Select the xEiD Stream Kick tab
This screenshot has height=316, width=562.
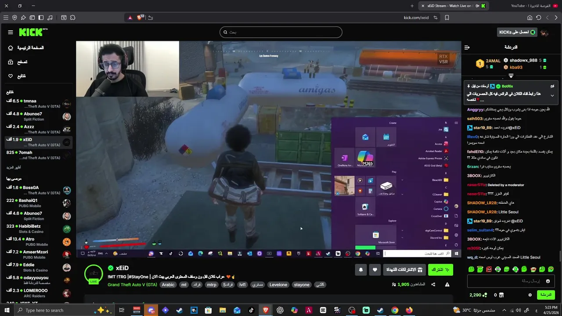(x=454, y=6)
